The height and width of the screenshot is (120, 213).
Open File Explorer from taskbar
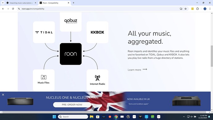tap(92, 117)
